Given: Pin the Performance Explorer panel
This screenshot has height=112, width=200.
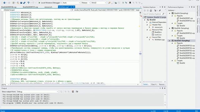Looking at the screenshot, I should [192, 7].
